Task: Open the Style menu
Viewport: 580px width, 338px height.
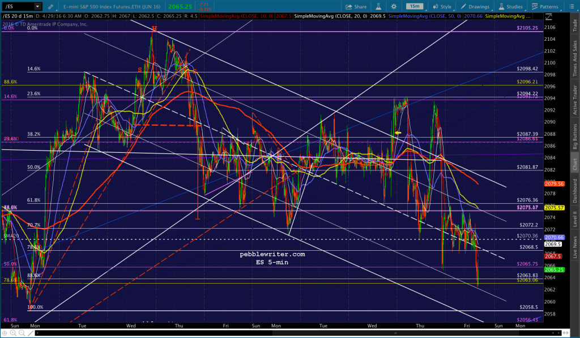Action: point(442,7)
